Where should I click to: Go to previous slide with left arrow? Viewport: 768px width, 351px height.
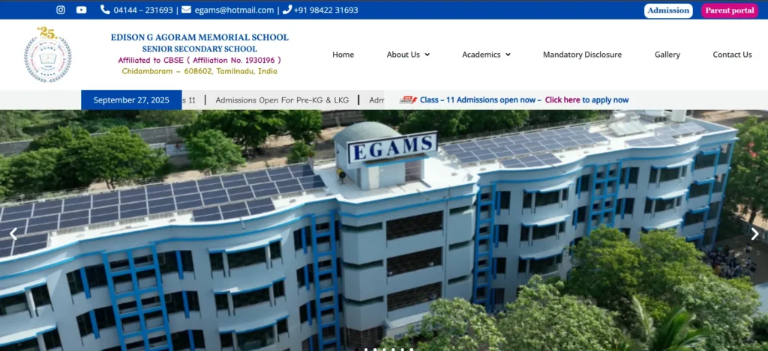pos(13,234)
